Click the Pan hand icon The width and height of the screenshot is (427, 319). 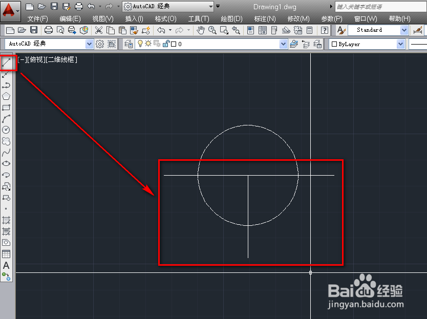pos(201,30)
